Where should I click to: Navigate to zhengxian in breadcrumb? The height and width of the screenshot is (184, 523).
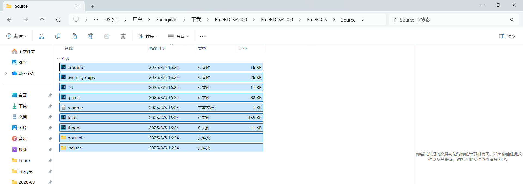tap(167, 20)
